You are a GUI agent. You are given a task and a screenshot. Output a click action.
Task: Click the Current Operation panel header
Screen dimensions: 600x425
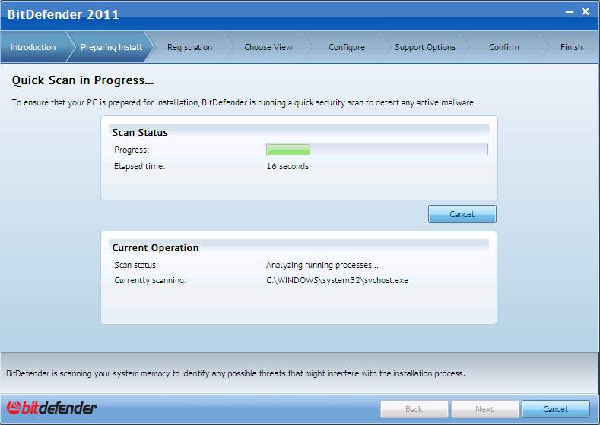pos(155,247)
